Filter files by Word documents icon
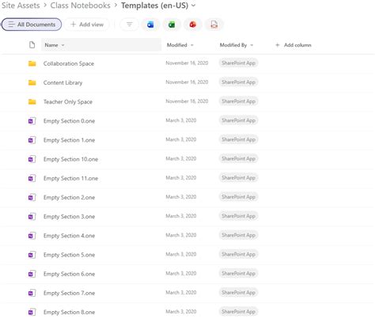 tap(150, 25)
